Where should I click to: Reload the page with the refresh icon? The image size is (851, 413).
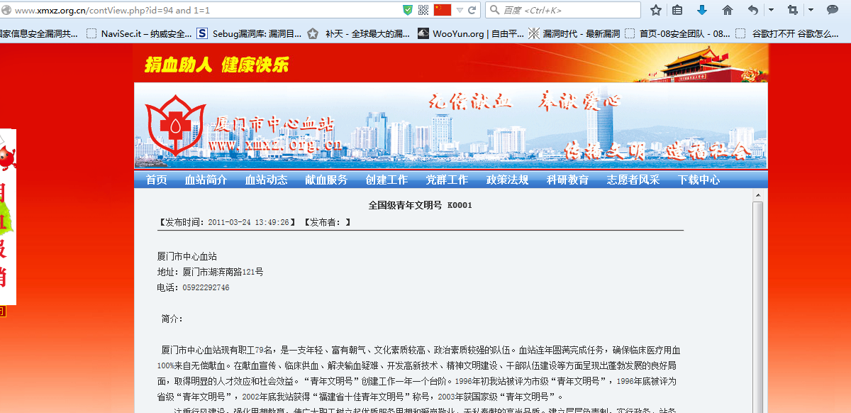click(x=472, y=10)
